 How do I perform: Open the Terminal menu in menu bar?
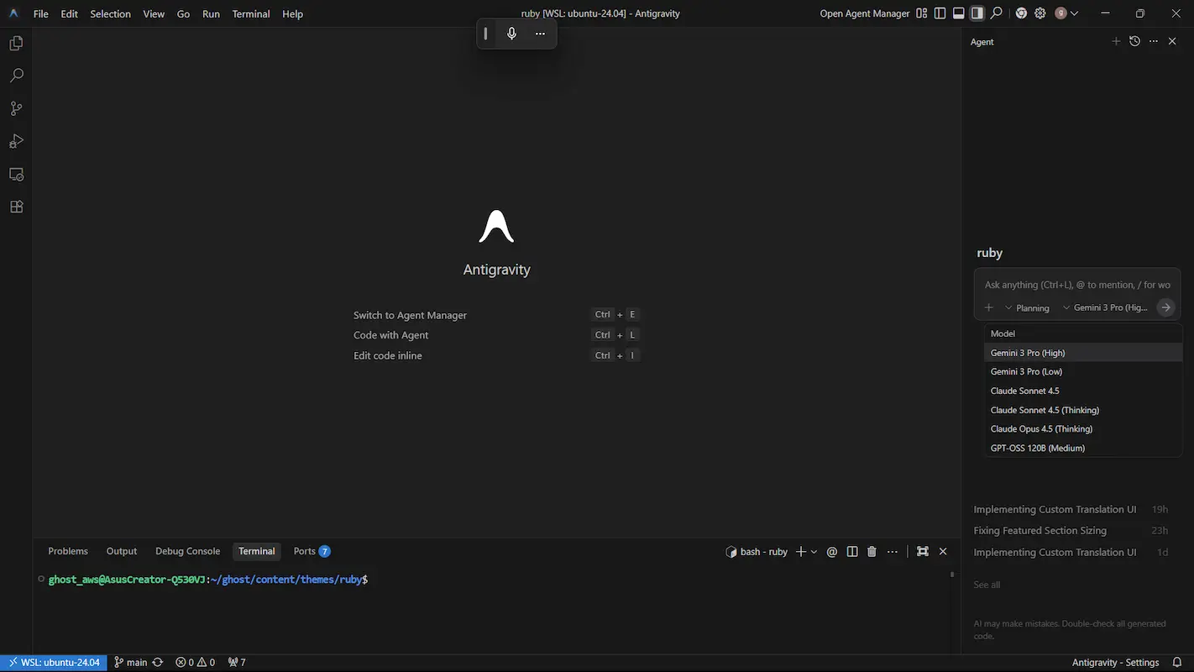pos(250,14)
